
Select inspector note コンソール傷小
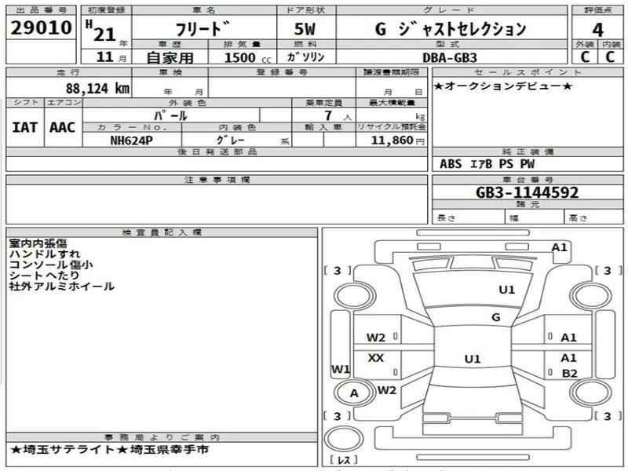51,265
